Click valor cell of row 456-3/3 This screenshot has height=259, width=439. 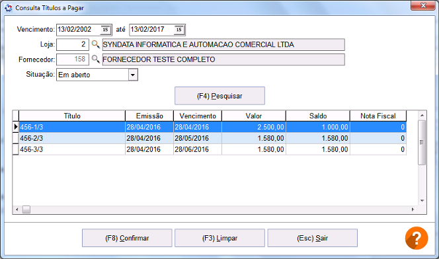[254, 149]
